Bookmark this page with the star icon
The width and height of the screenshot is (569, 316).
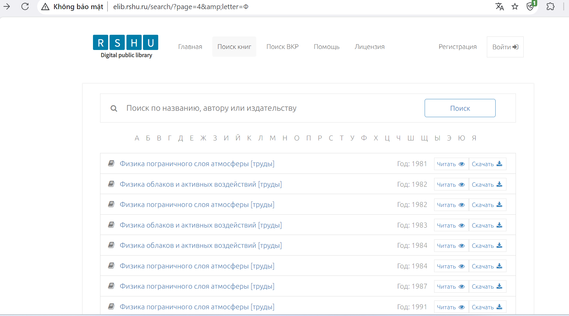(x=515, y=6)
